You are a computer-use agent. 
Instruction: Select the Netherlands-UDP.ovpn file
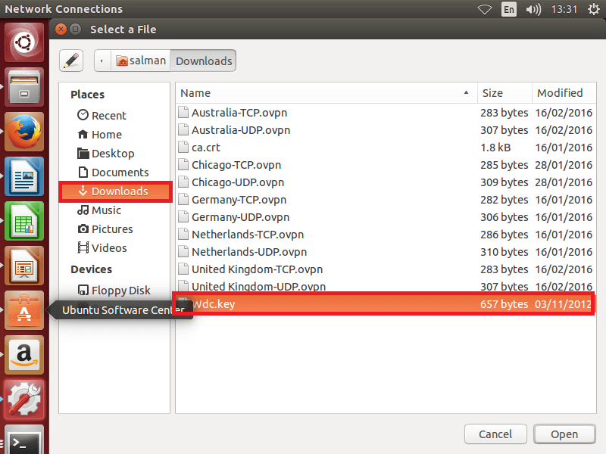(386, 252)
